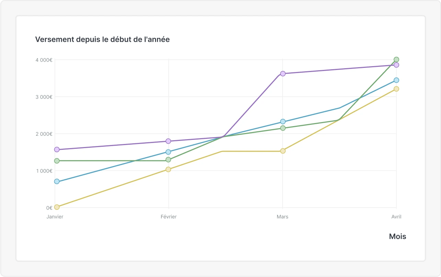This screenshot has height=277, width=441.
Task: Select the yellow data point at Avril
Action: tap(396, 89)
